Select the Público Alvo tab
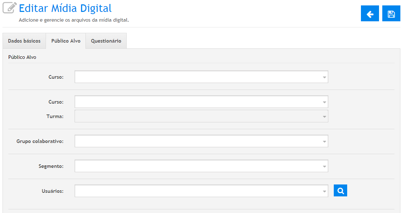The width and height of the screenshot is (404, 213). coord(66,41)
